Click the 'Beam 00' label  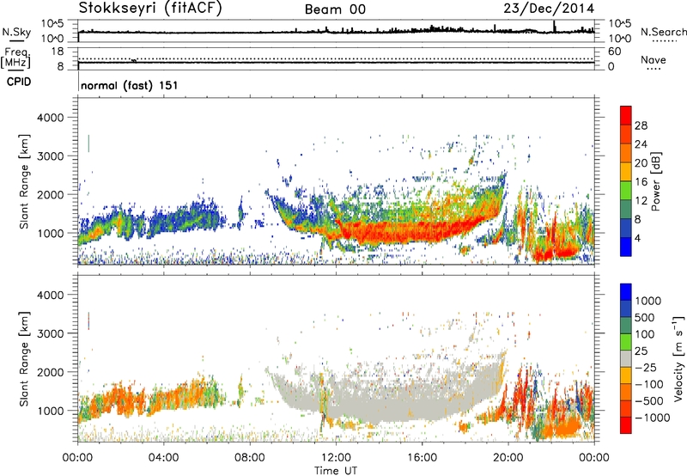point(335,9)
